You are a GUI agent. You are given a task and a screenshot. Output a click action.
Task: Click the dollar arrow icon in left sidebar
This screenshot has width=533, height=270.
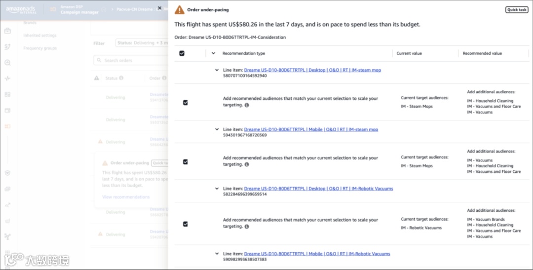[7, 46]
